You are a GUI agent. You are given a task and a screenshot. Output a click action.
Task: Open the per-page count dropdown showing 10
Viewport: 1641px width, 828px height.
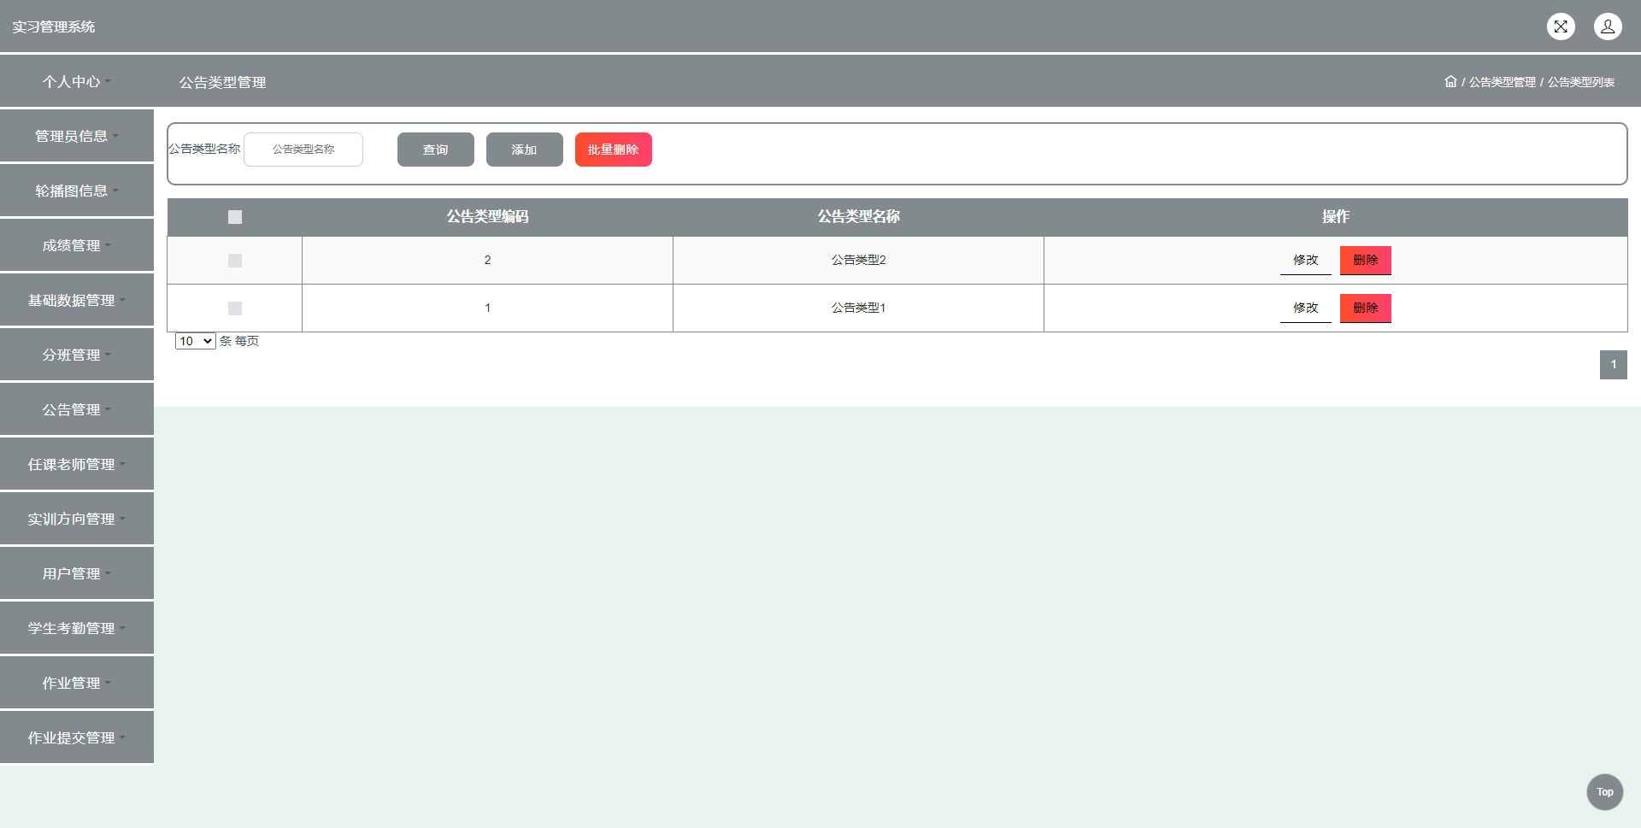click(x=195, y=341)
